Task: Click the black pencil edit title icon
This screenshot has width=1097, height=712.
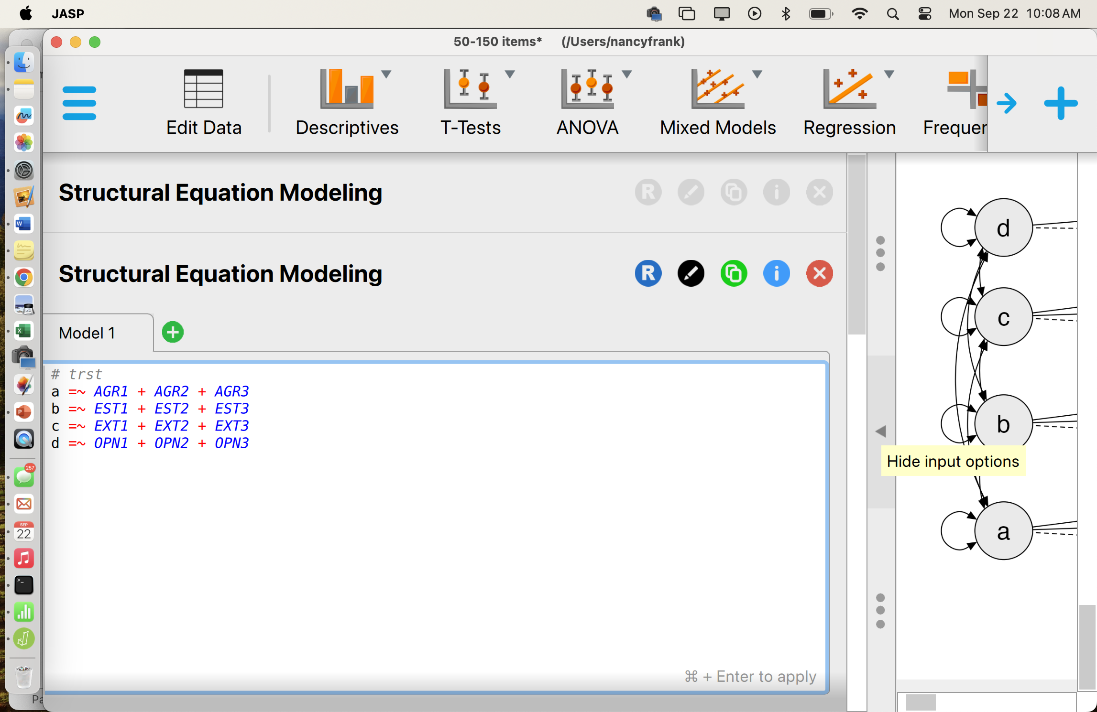Action: pyautogui.click(x=691, y=274)
